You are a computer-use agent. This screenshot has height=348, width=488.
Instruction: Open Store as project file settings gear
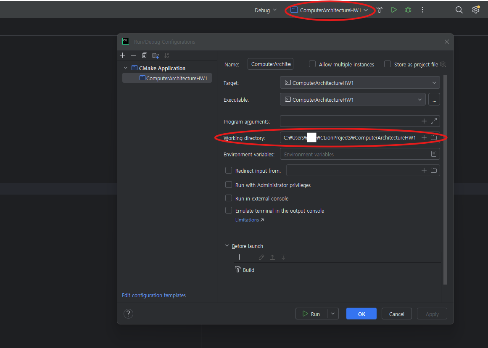(x=443, y=64)
